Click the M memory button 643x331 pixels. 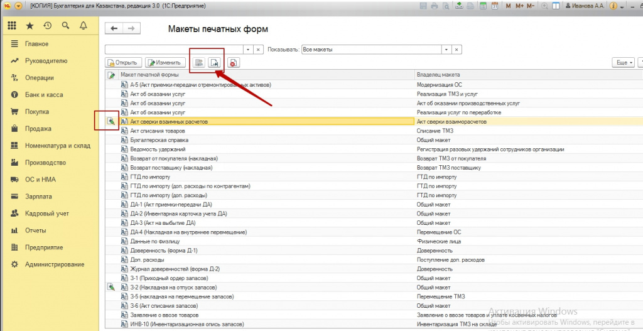point(509,6)
